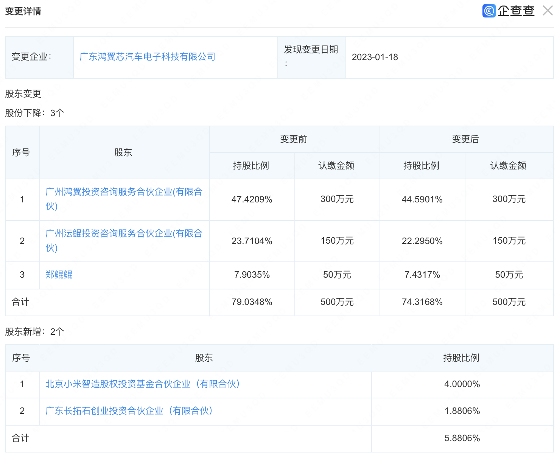This screenshot has width=557, height=454.
Task: Select the 79.0348% total cell
Action: click(x=252, y=302)
